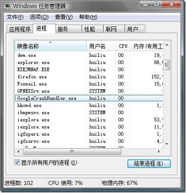Click the 进程数: 102 status entry
The width and height of the screenshot is (186, 193).
[x=19, y=183]
